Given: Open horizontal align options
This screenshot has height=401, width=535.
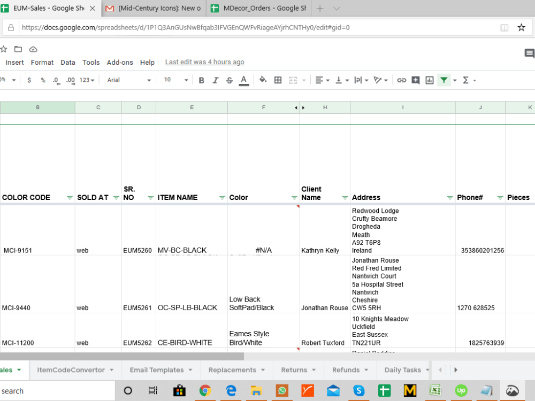Looking at the screenshot, I should click(x=322, y=80).
